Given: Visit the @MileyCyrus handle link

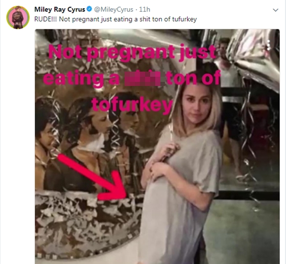Looking at the screenshot, I should (113, 9).
